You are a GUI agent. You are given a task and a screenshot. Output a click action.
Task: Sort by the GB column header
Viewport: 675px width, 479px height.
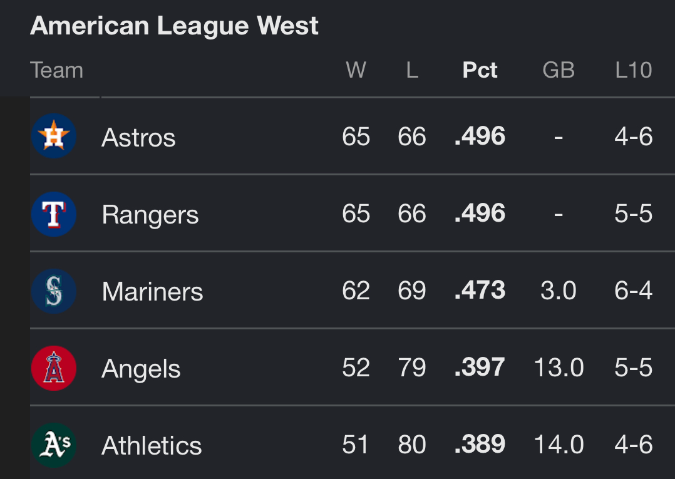pos(559,70)
